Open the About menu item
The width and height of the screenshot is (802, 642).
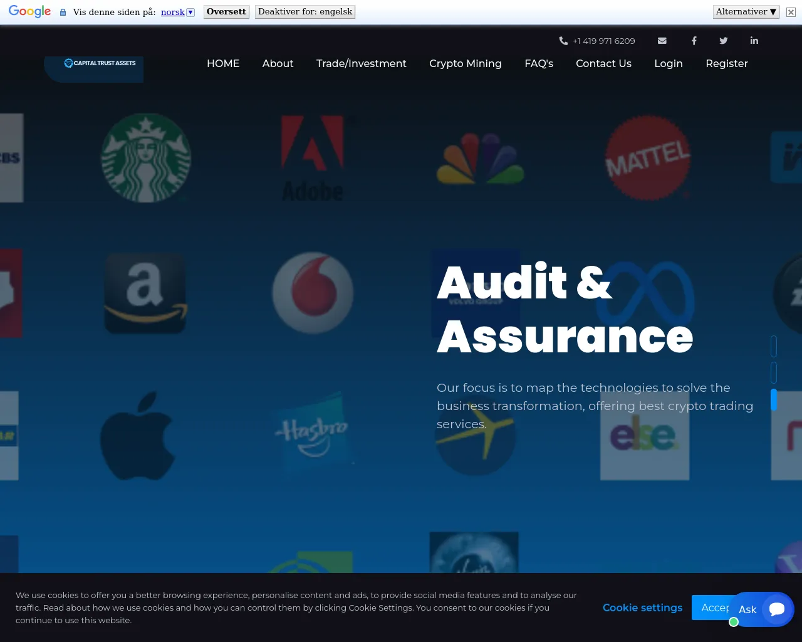coord(278,63)
